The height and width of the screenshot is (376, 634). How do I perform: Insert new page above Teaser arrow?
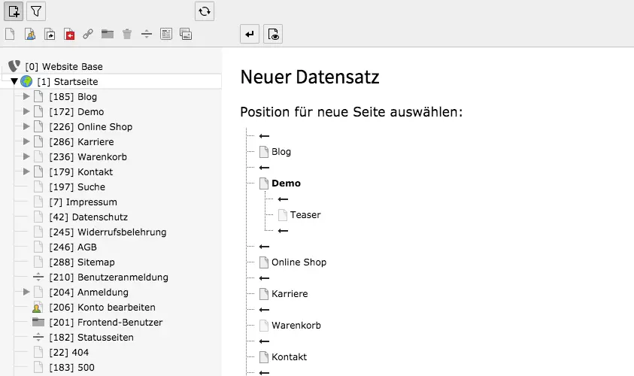tap(283, 199)
